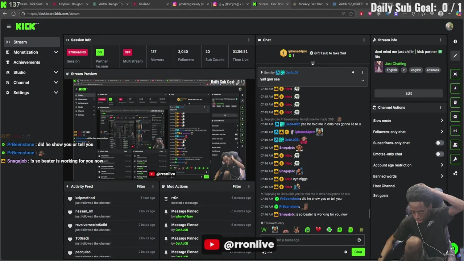This screenshot has height=261, width=464.
Task: Insert the green W emote
Action: [x=264, y=229]
